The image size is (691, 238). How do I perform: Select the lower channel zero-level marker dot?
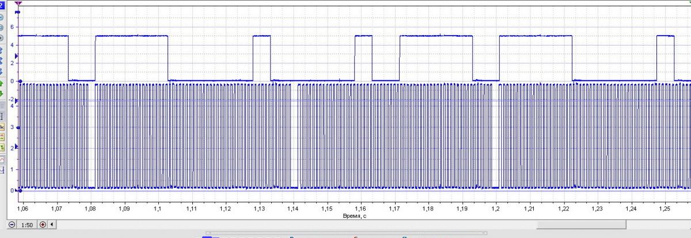[20, 190]
